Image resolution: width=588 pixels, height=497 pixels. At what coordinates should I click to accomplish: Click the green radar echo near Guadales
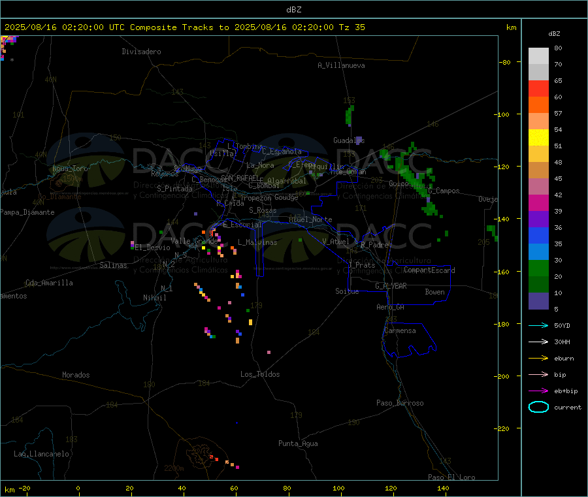click(x=350, y=115)
